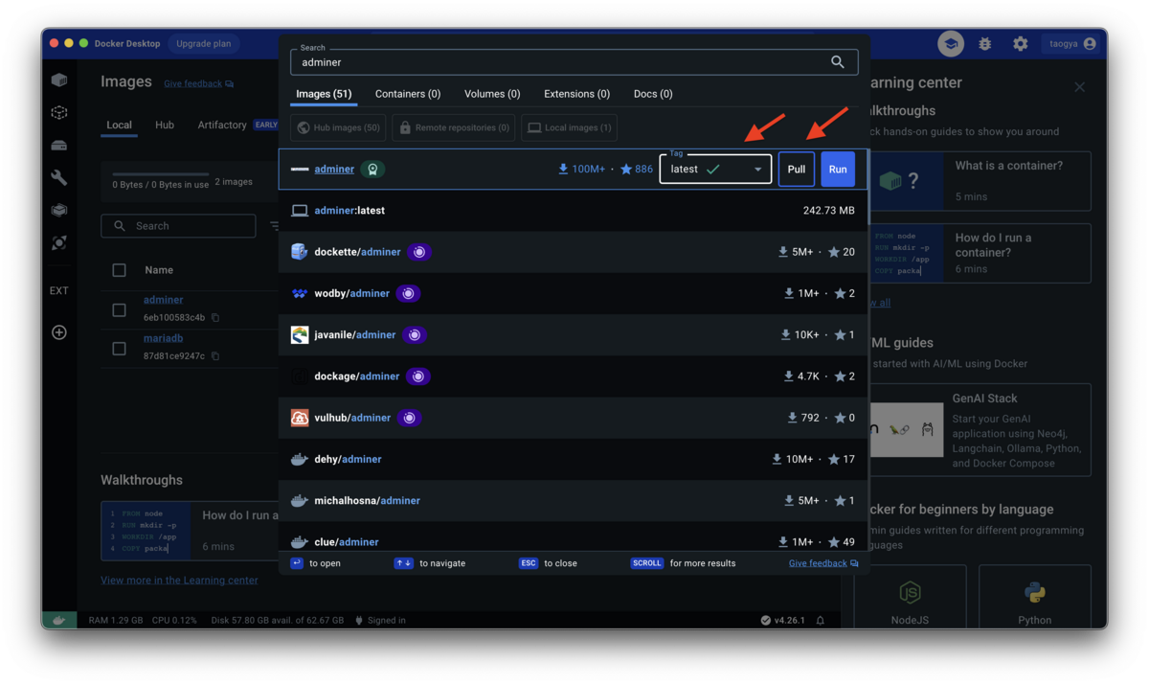The width and height of the screenshot is (1149, 684).
Task: Click the Add Extensions plus icon
Action: point(58,332)
